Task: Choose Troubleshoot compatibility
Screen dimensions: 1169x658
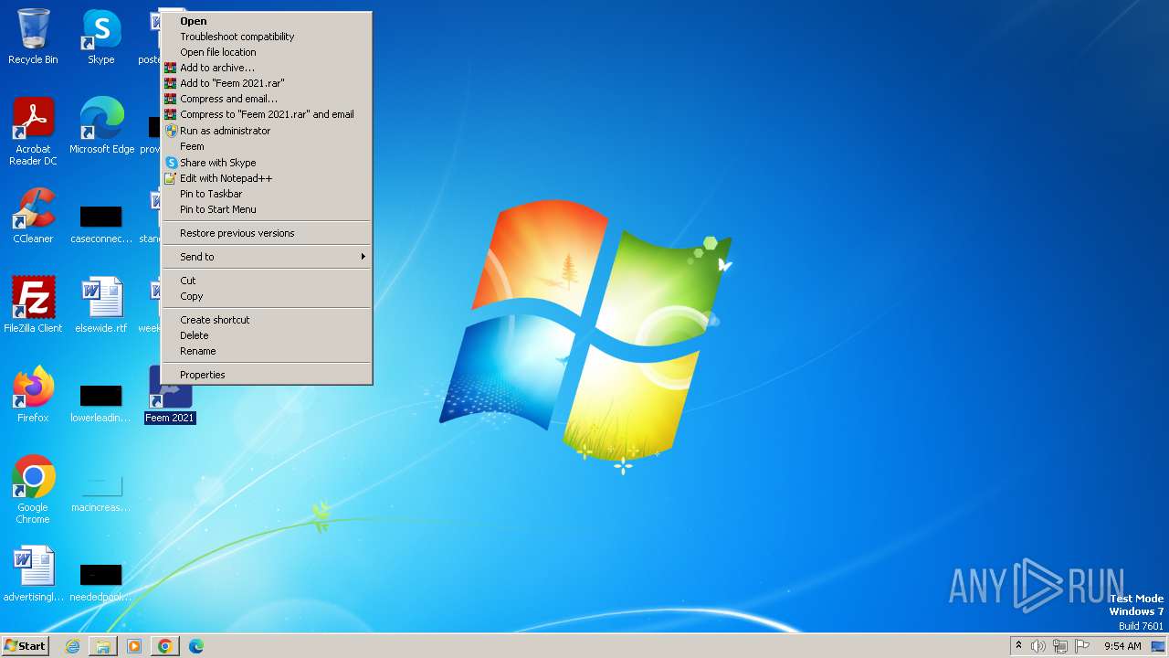Action: tap(267, 37)
